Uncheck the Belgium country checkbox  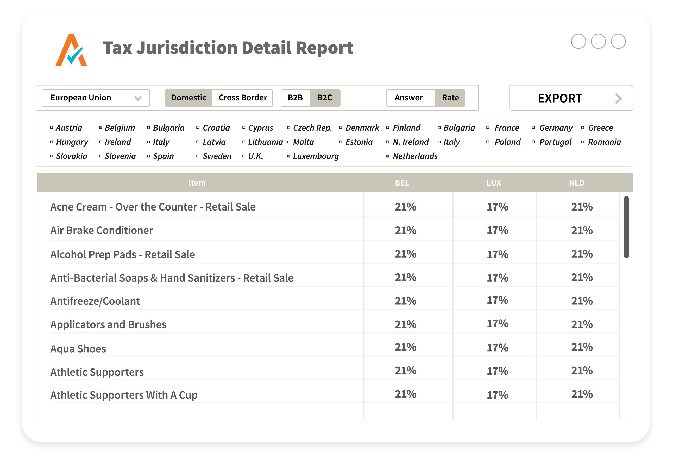(101, 128)
